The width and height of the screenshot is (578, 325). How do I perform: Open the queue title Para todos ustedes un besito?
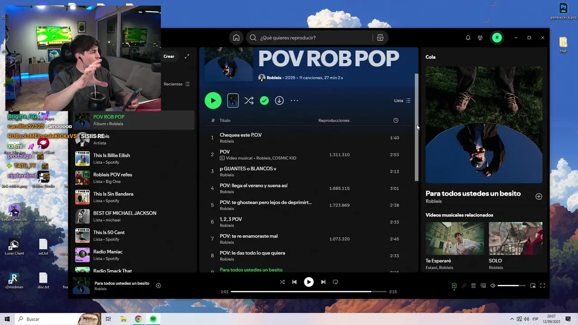point(473,193)
